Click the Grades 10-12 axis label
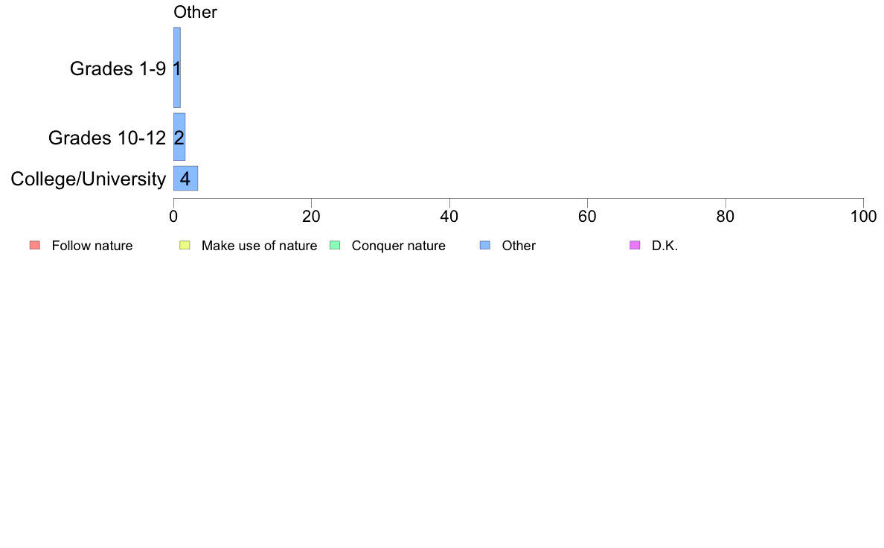The width and height of the screenshot is (884, 548). coord(107,138)
